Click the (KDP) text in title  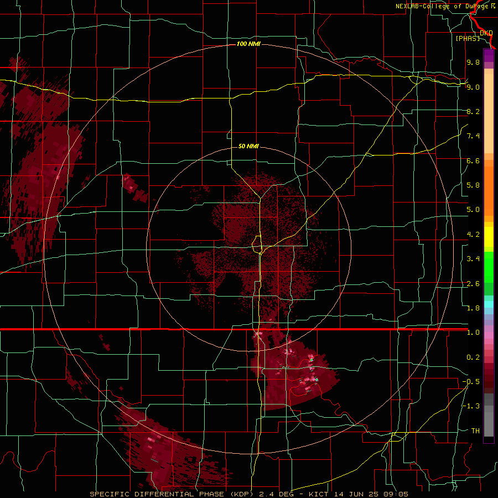(x=243, y=494)
